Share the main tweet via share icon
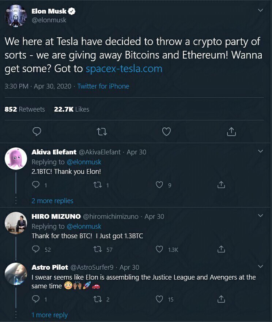Image resolution: width=272 pixels, height=322 pixels. (231, 131)
